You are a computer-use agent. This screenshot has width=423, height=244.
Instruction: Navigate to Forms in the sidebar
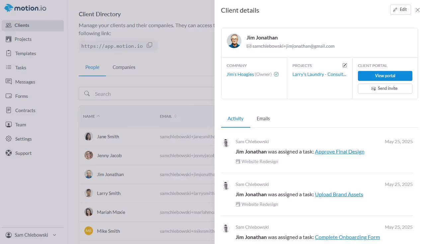[33, 96]
